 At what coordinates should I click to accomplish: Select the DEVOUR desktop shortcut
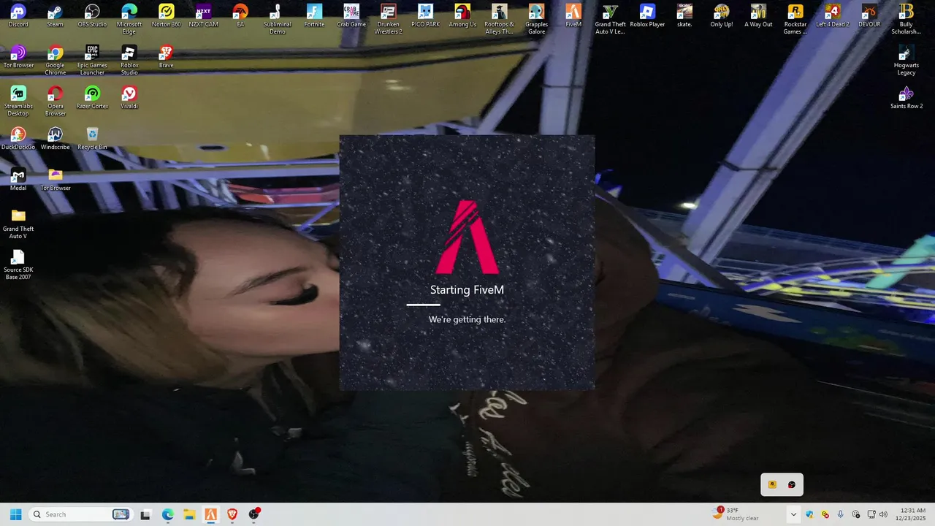pos(869,16)
